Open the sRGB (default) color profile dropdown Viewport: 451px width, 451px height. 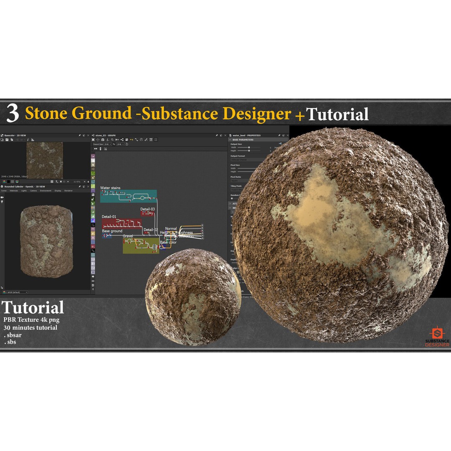coord(17,292)
